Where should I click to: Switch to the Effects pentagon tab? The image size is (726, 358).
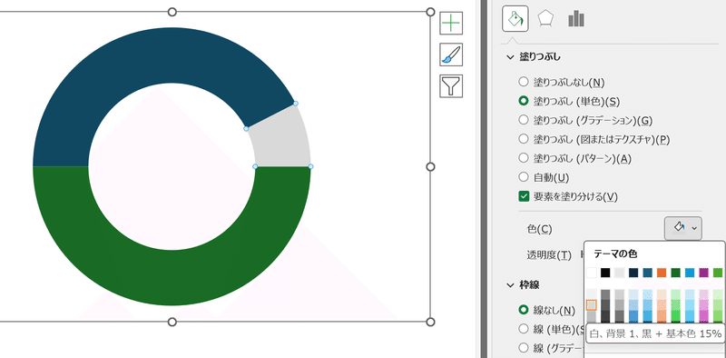[x=545, y=19]
